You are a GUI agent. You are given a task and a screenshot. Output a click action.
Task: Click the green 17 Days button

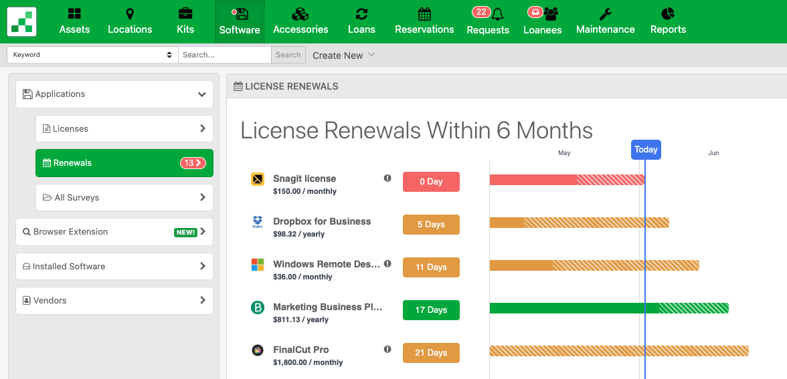[x=431, y=310]
